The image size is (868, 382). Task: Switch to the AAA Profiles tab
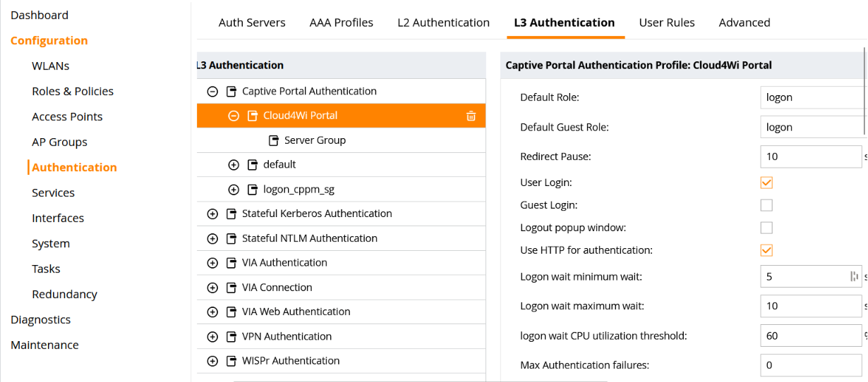(x=341, y=23)
